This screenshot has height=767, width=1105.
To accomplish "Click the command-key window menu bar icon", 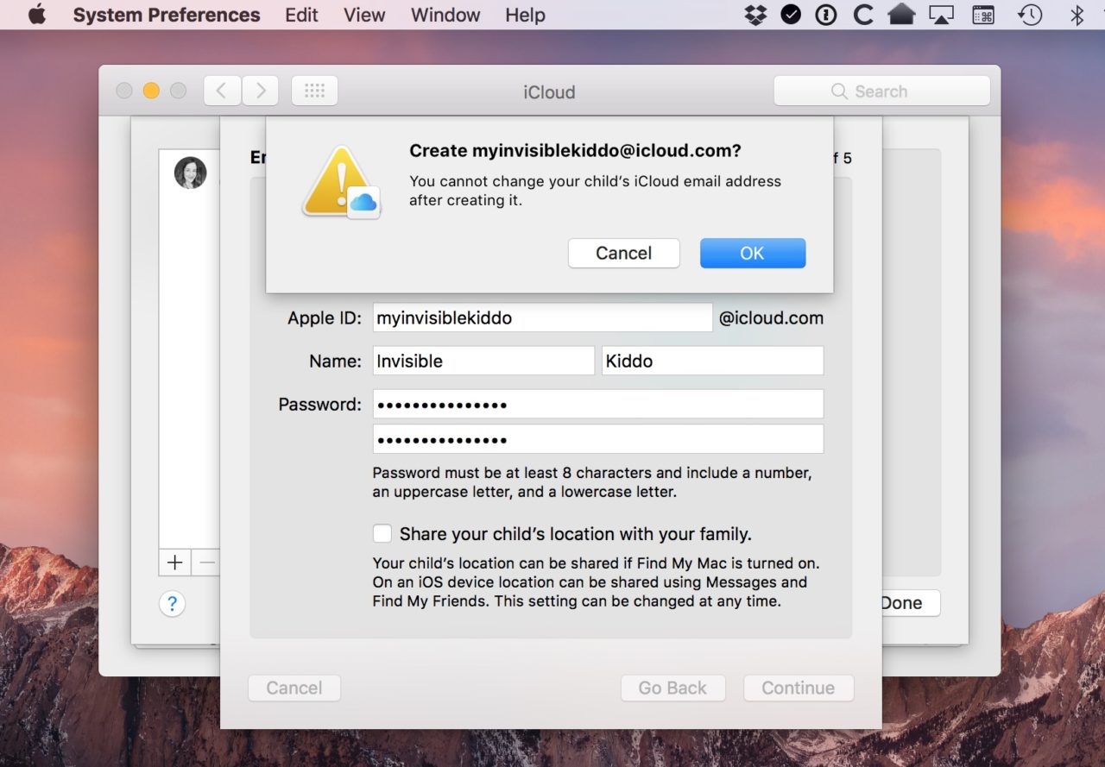I will [983, 15].
